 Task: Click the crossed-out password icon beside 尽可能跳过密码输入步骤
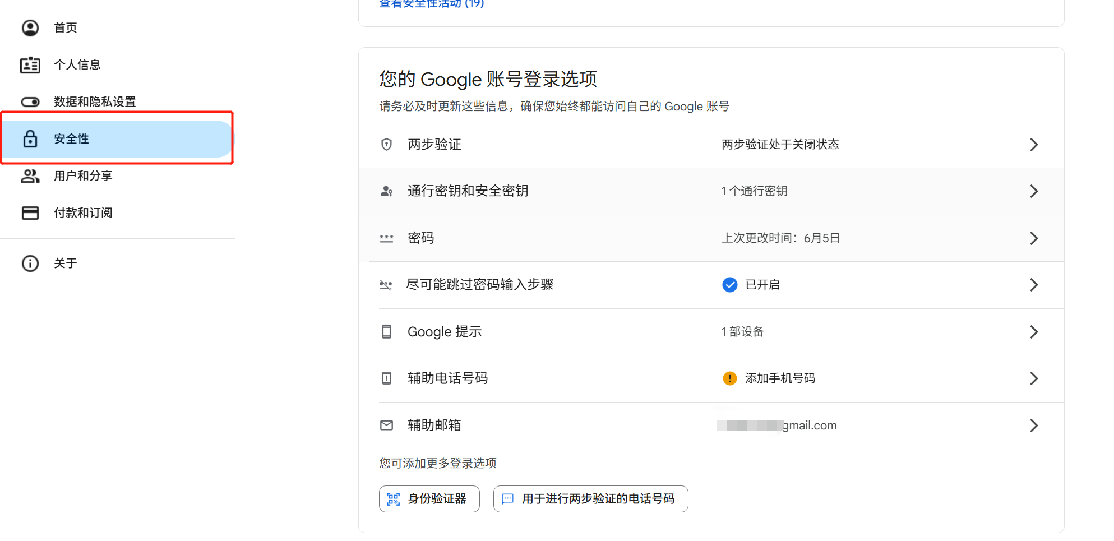386,285
